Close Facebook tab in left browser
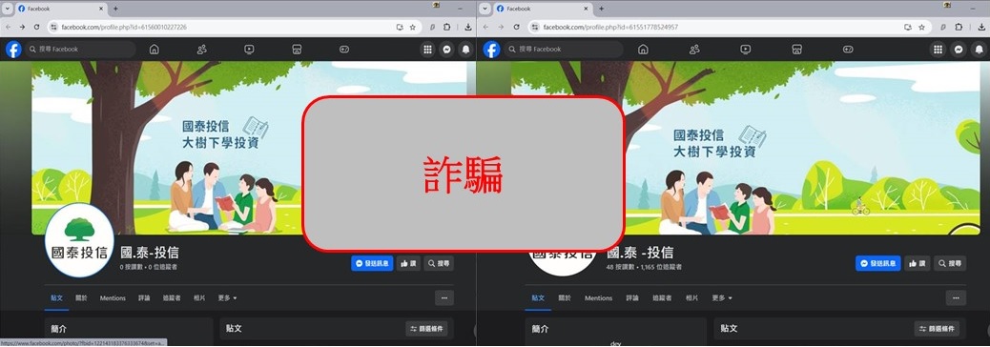 pyautogui.click(x=100, y=9)
